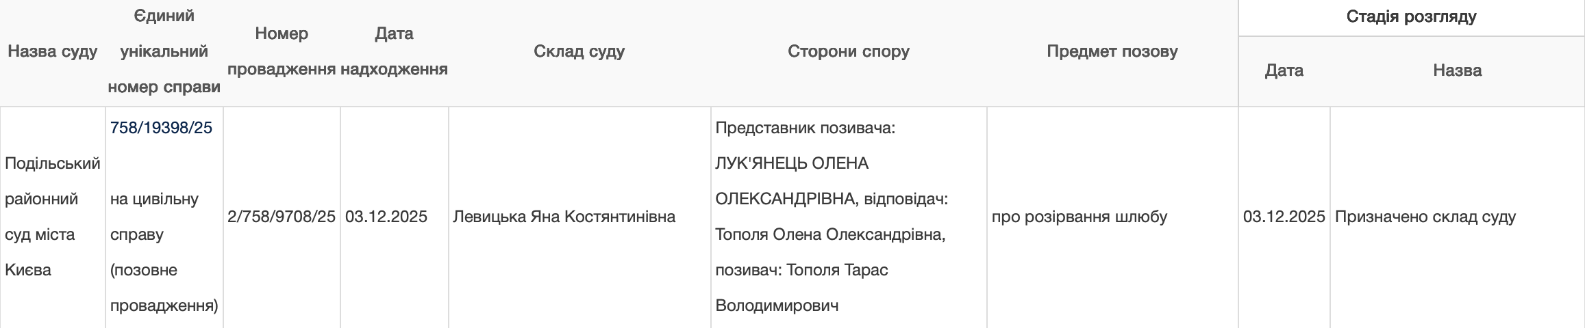Click the 'Назва суду' column header
Image resolution: width=1585 pixels, height=328 pixels.
53,51
